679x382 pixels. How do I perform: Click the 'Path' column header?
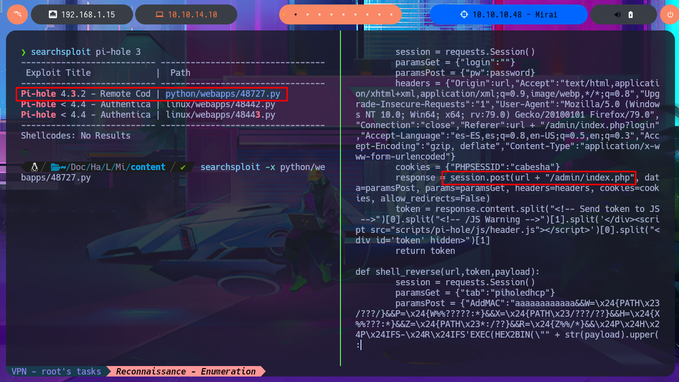pyautogui.click(x=180, y=73)
